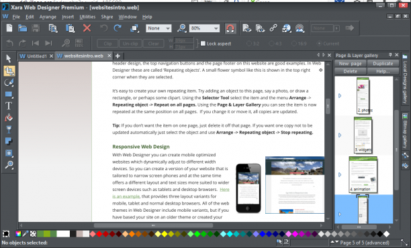Open the Insert menu
Image resolution: width=411 pixels, height=248 pixels.
(x=68, y=17)
